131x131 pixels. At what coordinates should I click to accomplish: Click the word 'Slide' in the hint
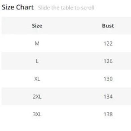(44, 8)
